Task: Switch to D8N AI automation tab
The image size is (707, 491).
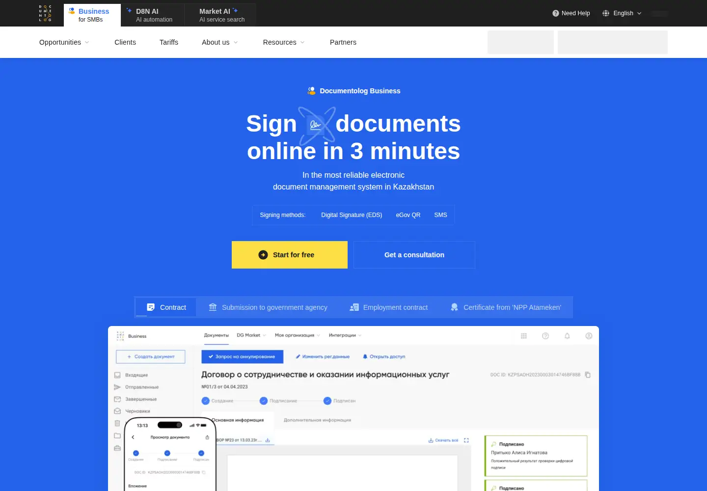Action: pos(153,15)
